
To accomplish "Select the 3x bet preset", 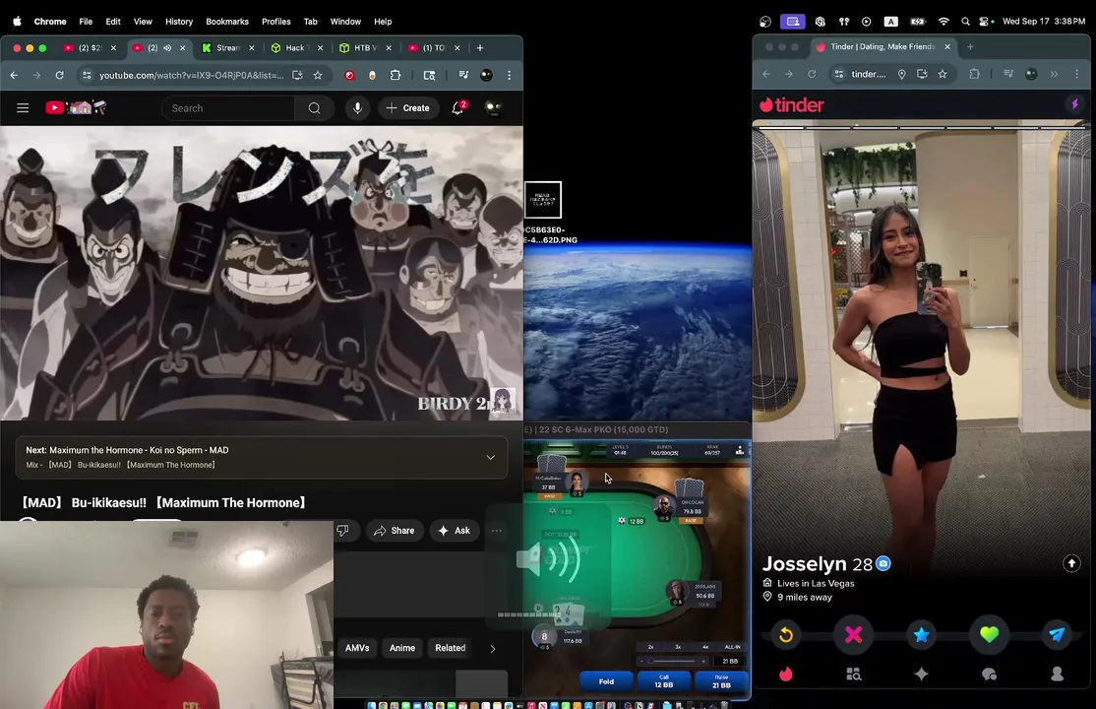I will pos(678,647).
